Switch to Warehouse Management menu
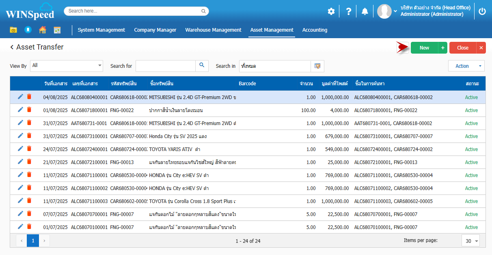Image resolution: width=492 pixels, height=255 pixels. tap(213, 30)
